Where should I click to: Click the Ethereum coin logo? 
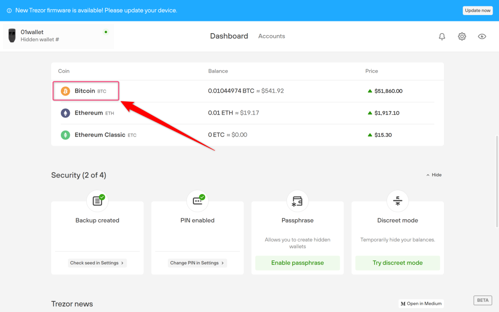[65, 113]
